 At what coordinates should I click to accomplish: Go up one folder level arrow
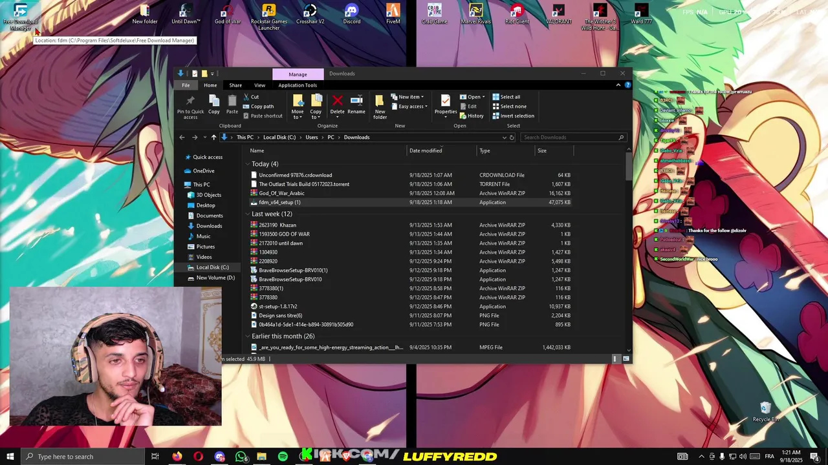(213, 138)
